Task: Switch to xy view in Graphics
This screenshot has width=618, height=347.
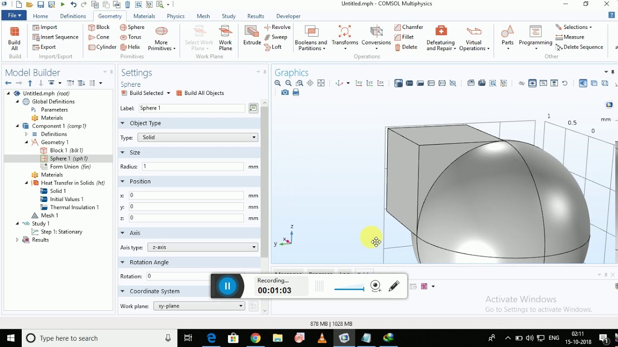Action: click(x=359, y=83)
